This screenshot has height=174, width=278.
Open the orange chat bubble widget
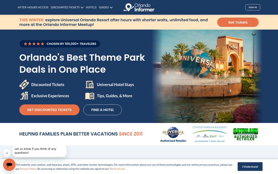click(x=9, y=165)
